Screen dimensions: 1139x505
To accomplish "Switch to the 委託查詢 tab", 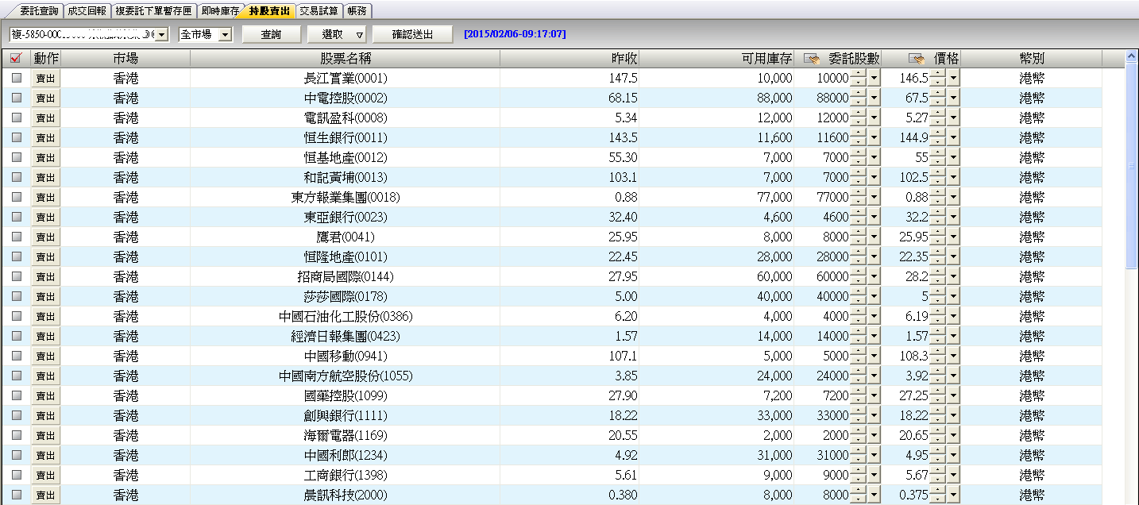I will click(38, 11).
